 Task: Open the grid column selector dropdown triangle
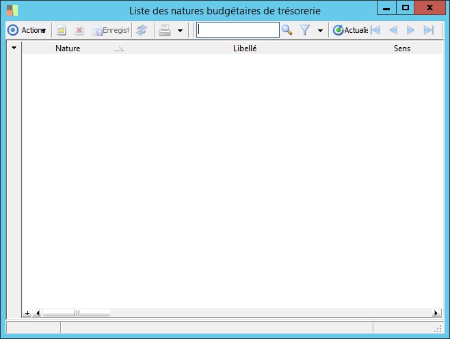(14, 48)
